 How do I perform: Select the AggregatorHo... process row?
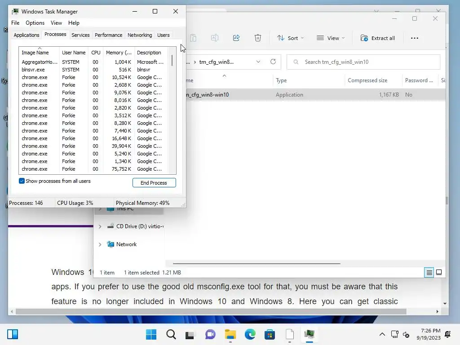coord(93,62)
